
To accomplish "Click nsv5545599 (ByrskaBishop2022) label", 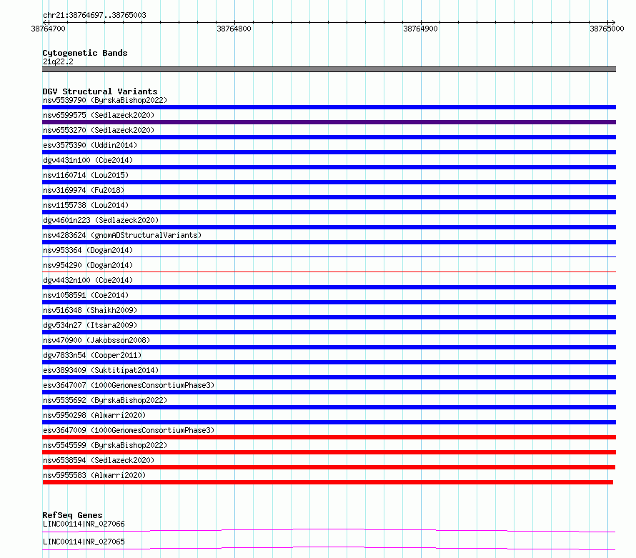I will click(105, 445).
